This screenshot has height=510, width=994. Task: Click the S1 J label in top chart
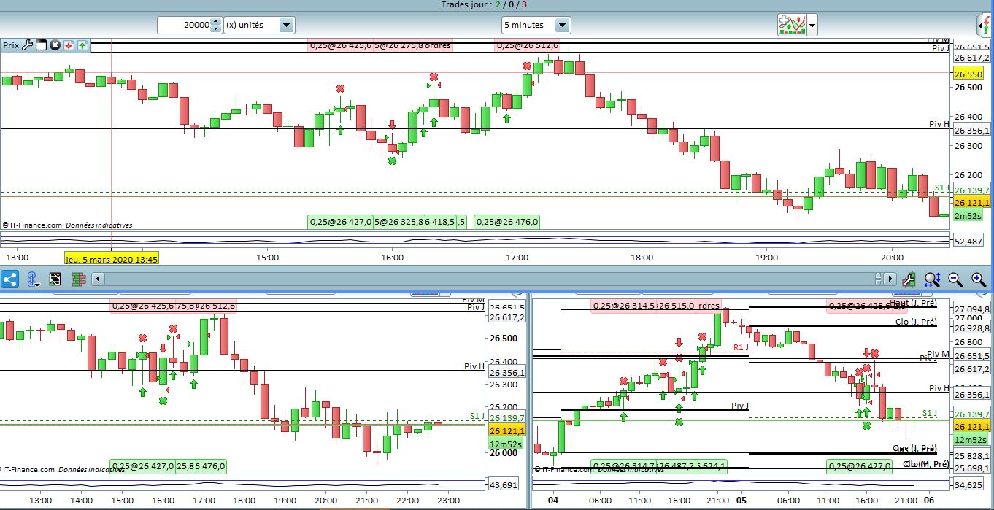pyautogui.click(x=941, y=188)
